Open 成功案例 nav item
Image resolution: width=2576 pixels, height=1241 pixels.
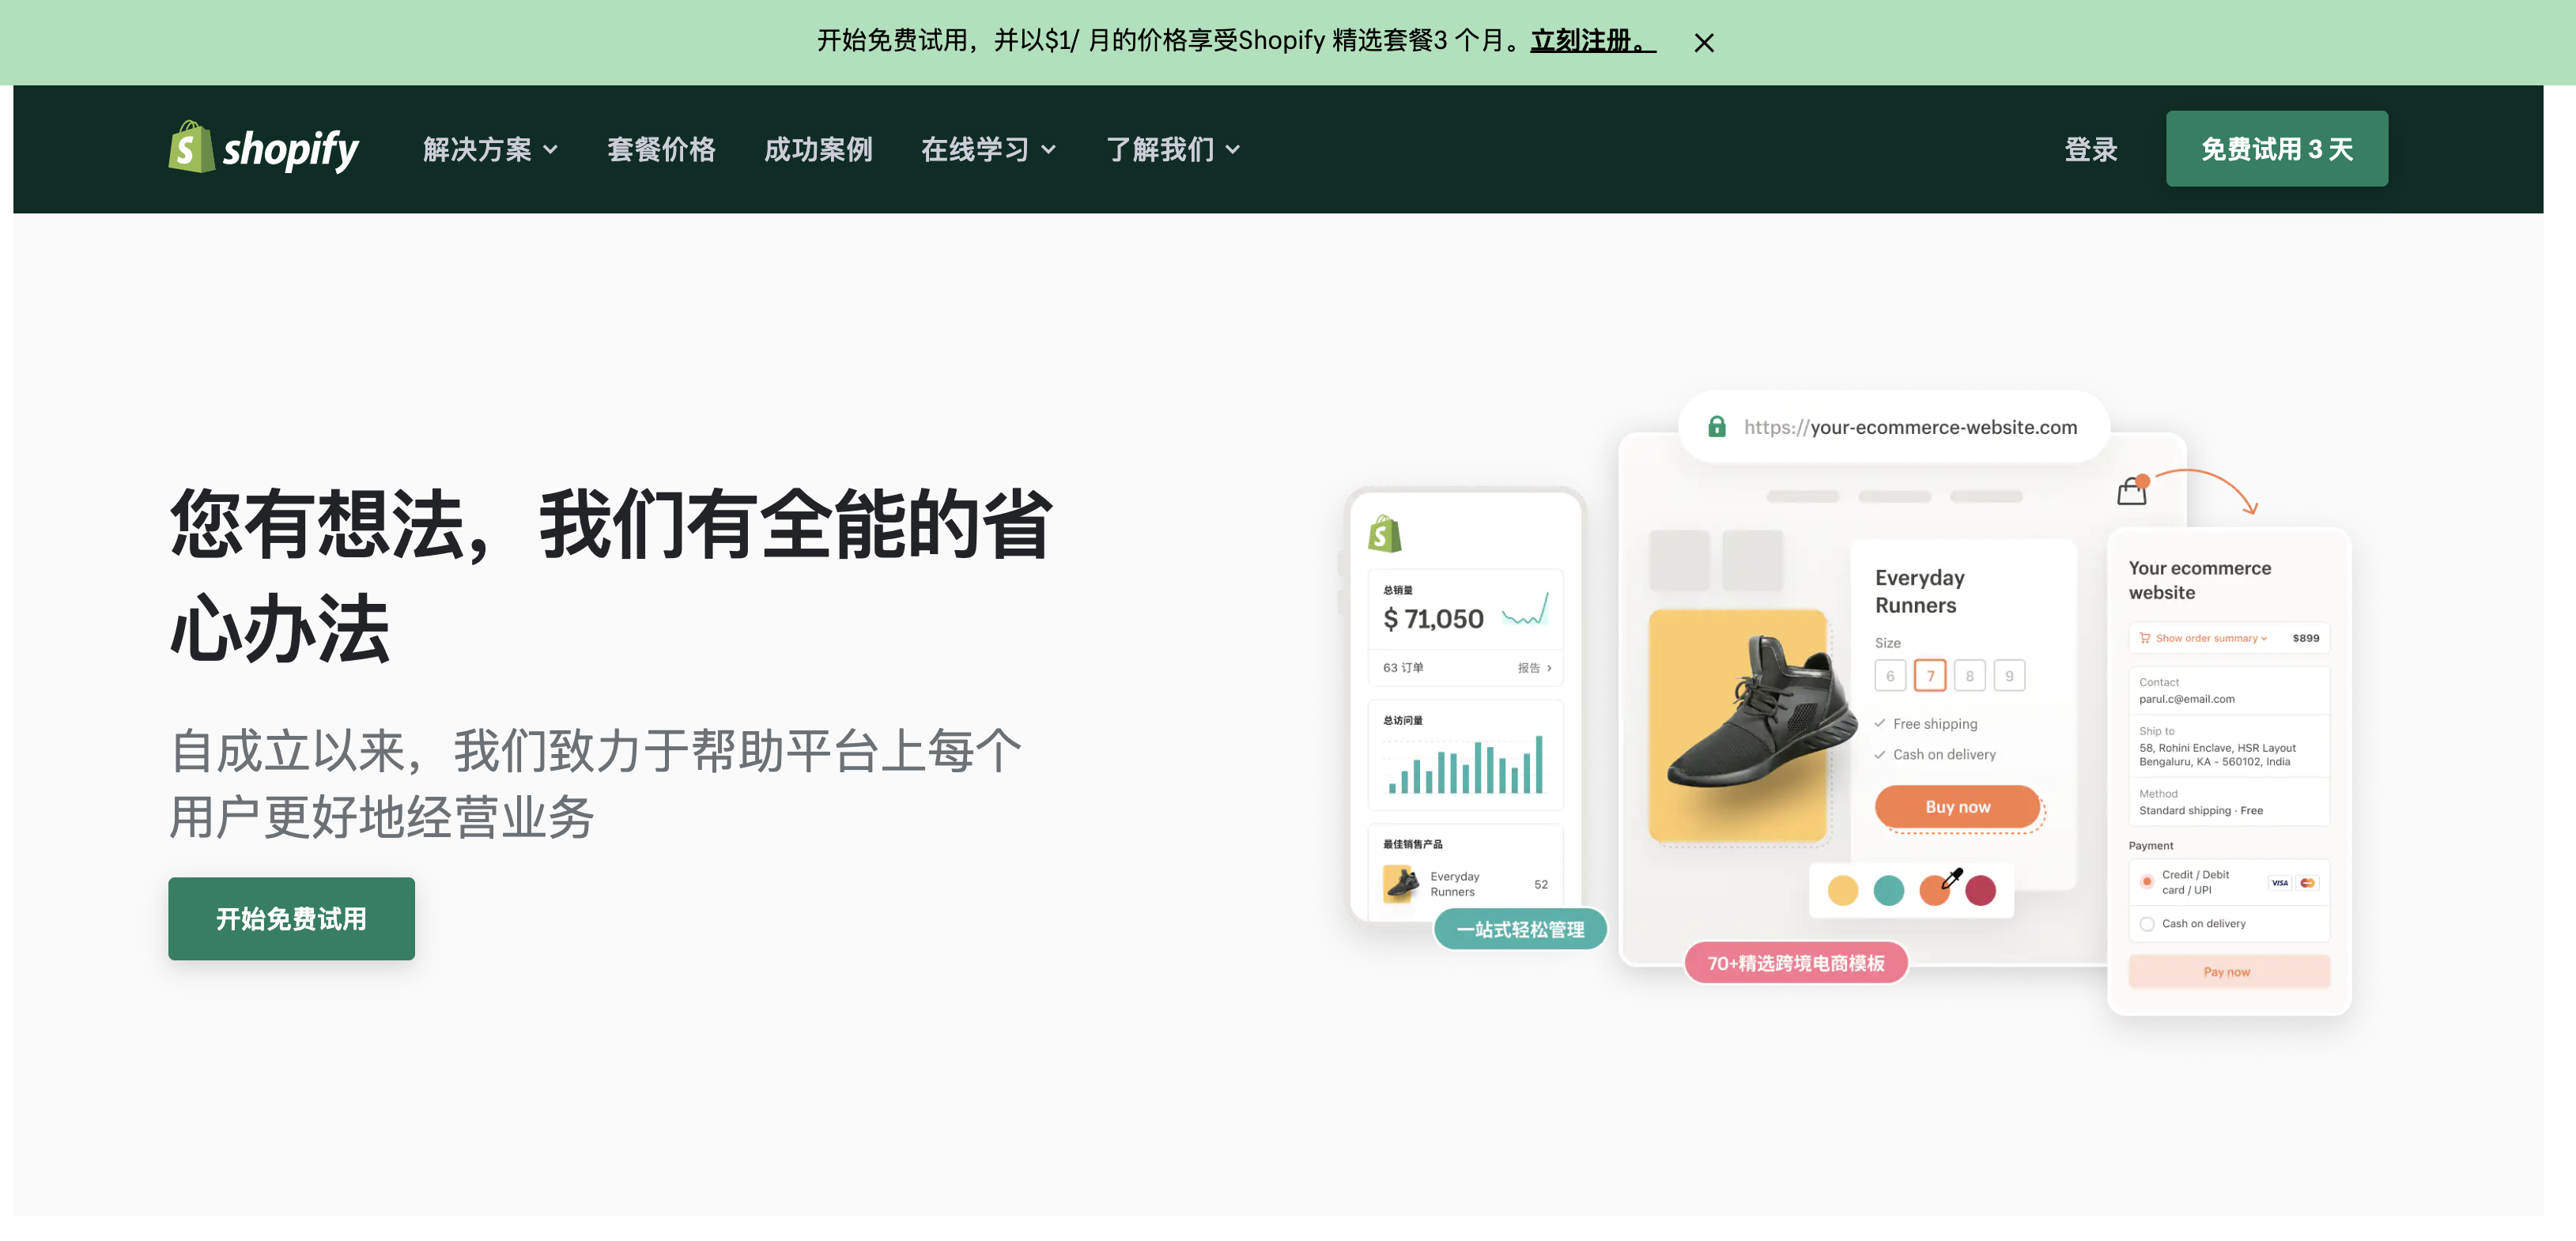coord(818,150)
